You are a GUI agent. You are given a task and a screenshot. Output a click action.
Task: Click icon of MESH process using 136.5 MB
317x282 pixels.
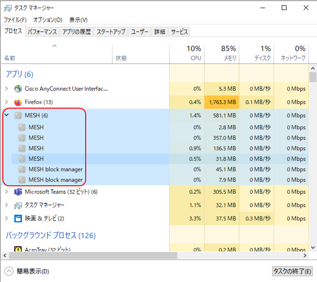[22, 148]
